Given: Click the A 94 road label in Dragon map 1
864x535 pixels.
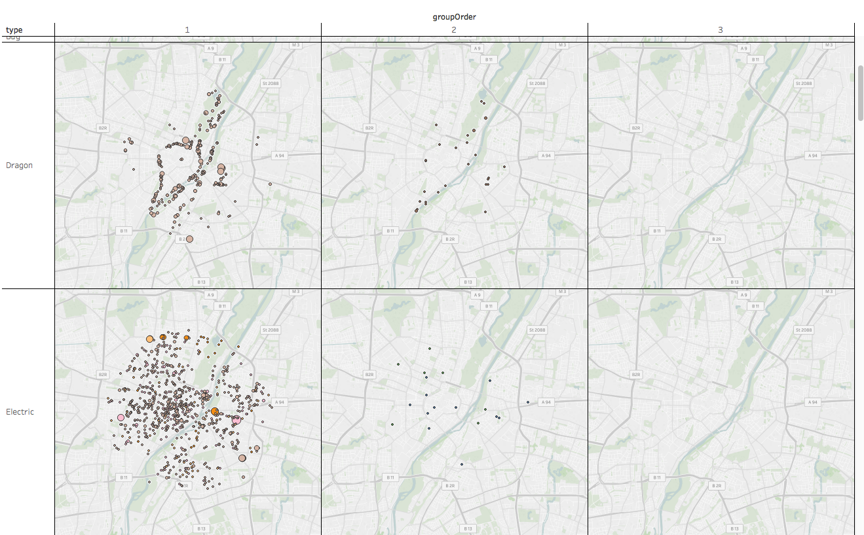Looking at the screenshot, I should [x=280, y=156].
